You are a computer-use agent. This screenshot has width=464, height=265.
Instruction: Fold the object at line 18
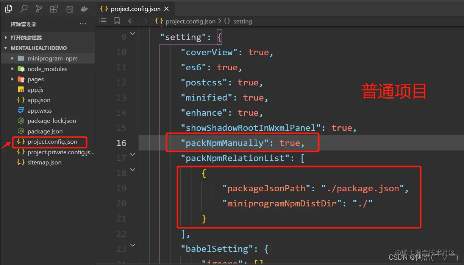(x=133, y=170)
